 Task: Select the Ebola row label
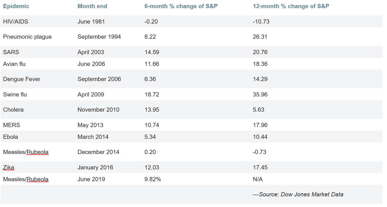click(x=10, y=137)
